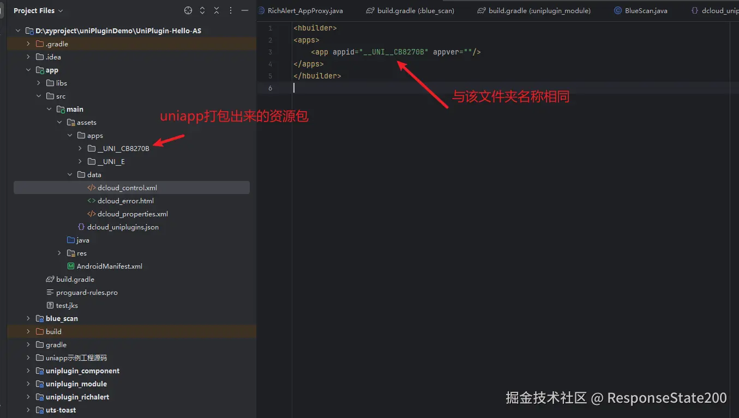Expand the libs folder chevron
The width and height of the screenshot is (739, 418).
click(x=39, y=83)
